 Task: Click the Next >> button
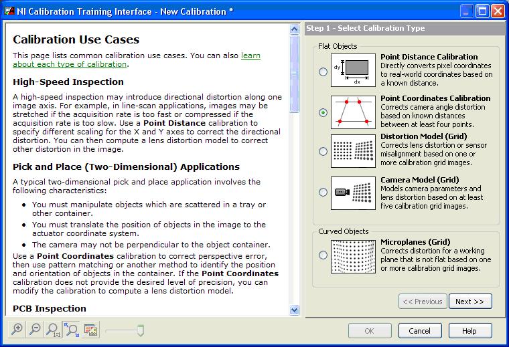pos(470,302)
